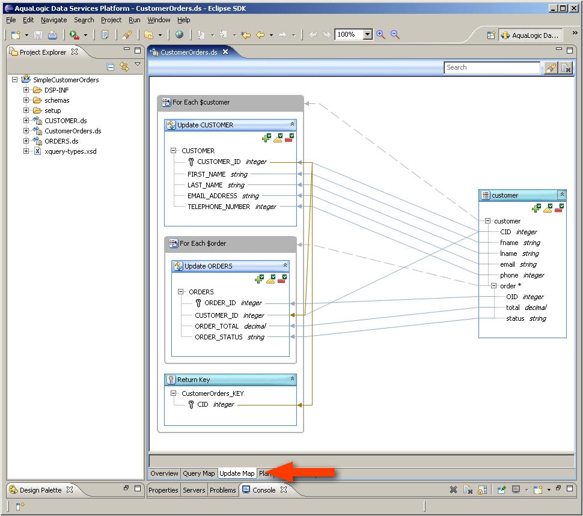Open the Back history dropdown arrow

[x=271, y=35]
